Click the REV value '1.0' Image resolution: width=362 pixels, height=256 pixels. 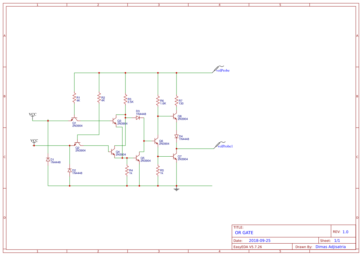(345, 232)
